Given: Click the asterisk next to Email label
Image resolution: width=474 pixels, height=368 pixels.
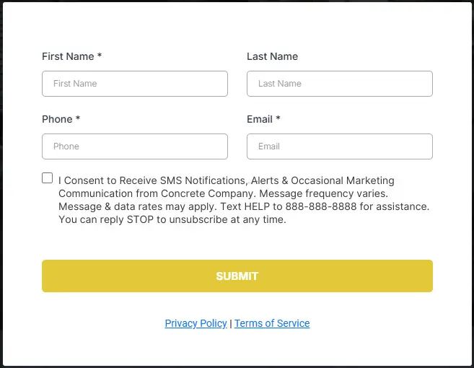Looking at the screenshot, I should [278, 119].
